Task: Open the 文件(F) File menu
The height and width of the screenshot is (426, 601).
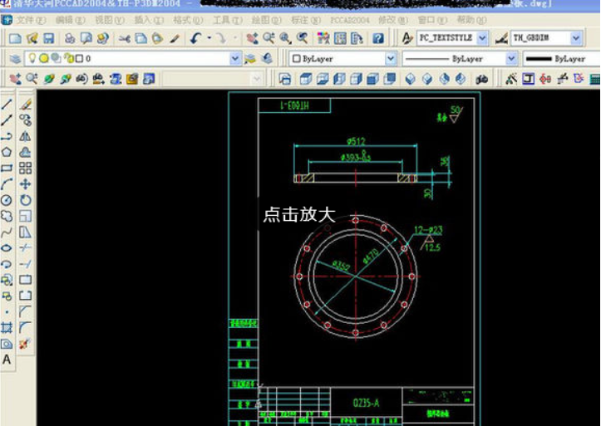Action: (x=32, y=19)
